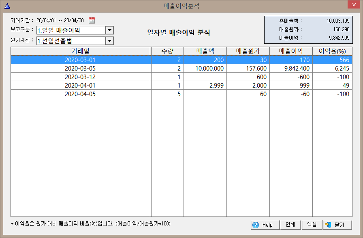Click the 거래기간 date range 20/04/01 ~ 20/04/30
Viewport: 363px width, 238px height.
point(60,20)
